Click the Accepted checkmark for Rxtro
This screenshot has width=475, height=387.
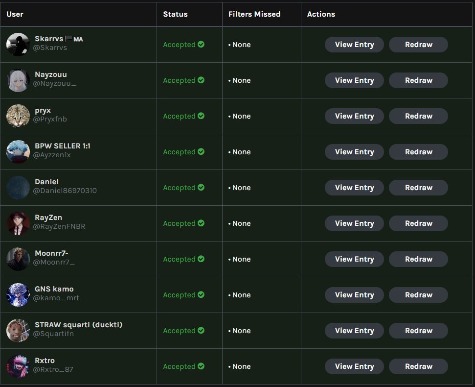click(x=201, y=366)
